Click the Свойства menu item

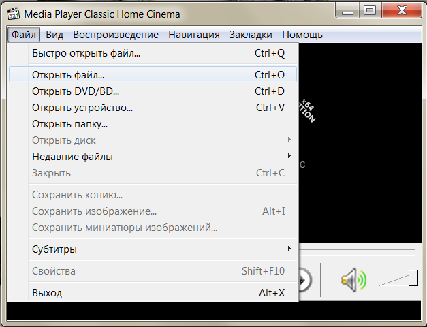click(153, 271)
